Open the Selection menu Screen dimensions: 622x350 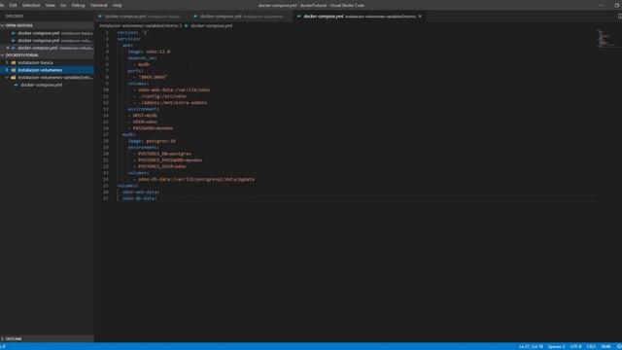pos(31,5)
